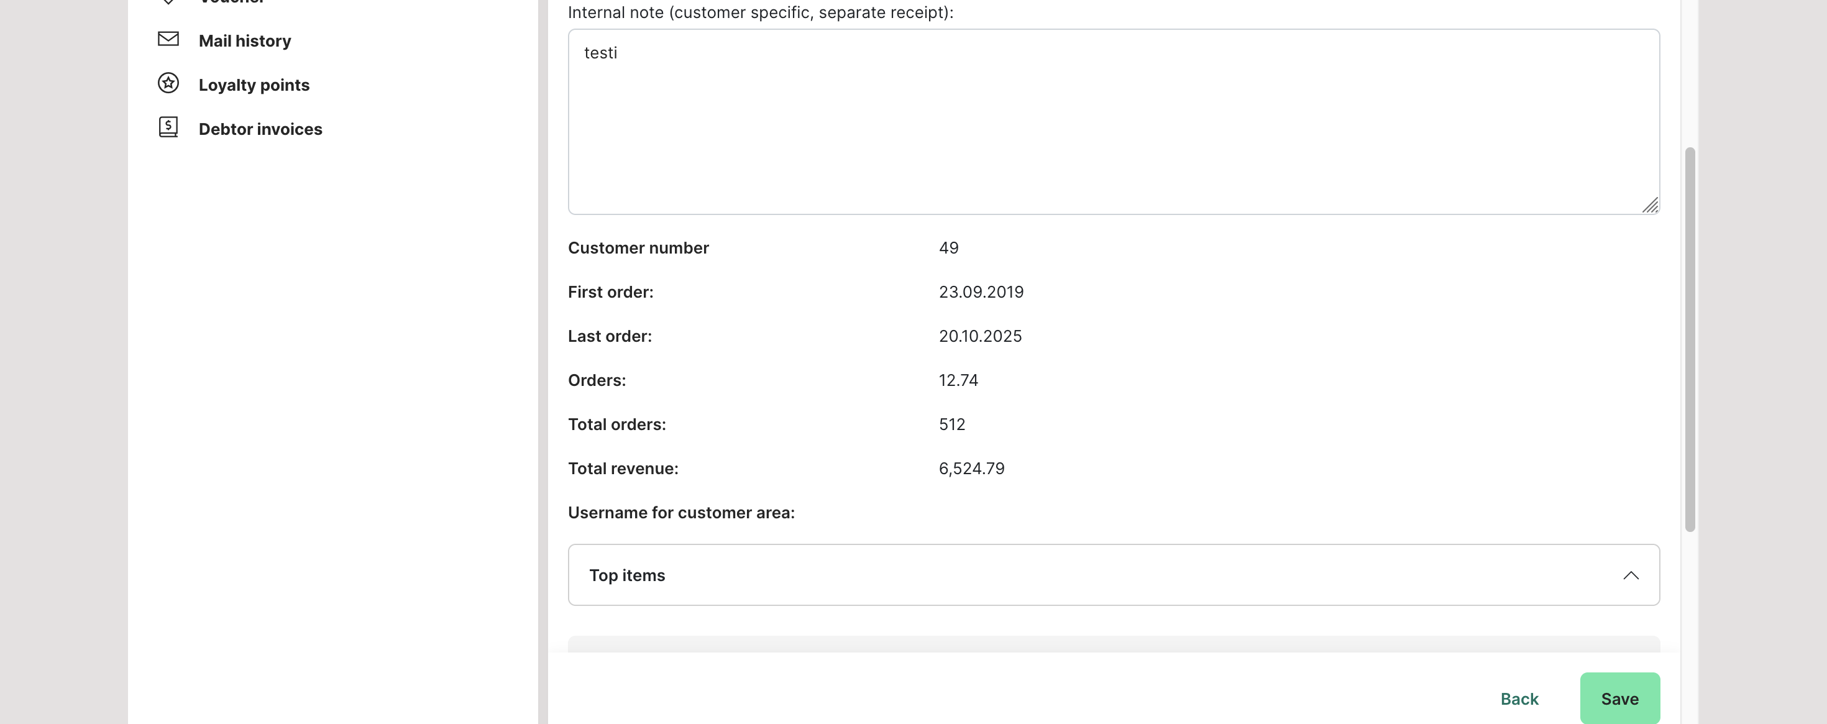Click the word testi in the note

coord(600,53)
